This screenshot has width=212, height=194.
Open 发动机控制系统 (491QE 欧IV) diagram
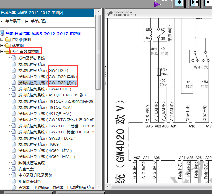click(45, 107)
